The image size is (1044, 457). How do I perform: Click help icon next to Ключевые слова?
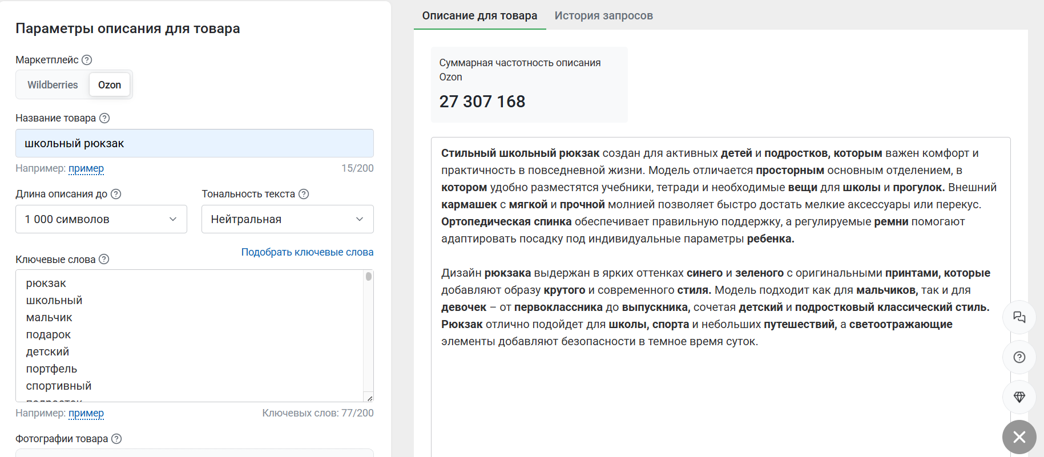click(x=104, y=259)
